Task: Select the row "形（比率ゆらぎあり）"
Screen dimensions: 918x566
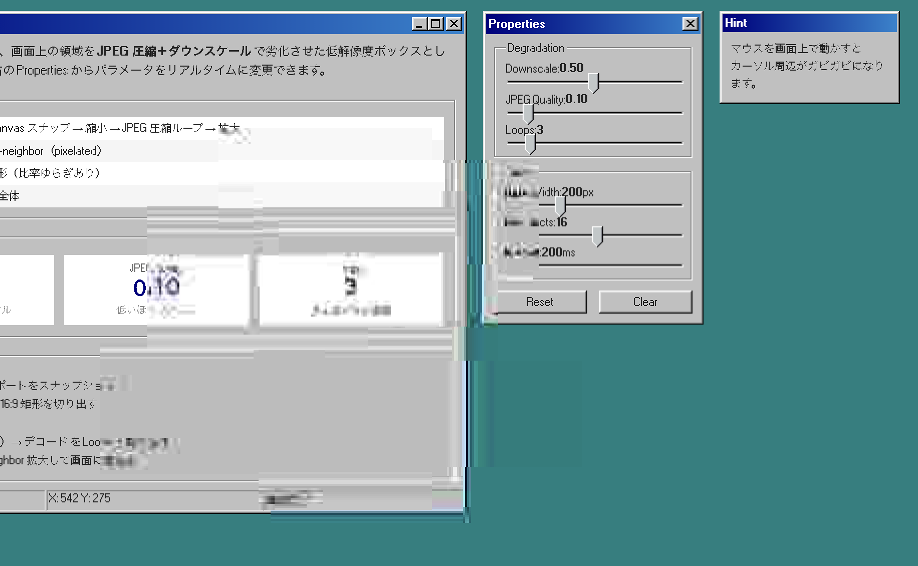Action: point(221,173)
